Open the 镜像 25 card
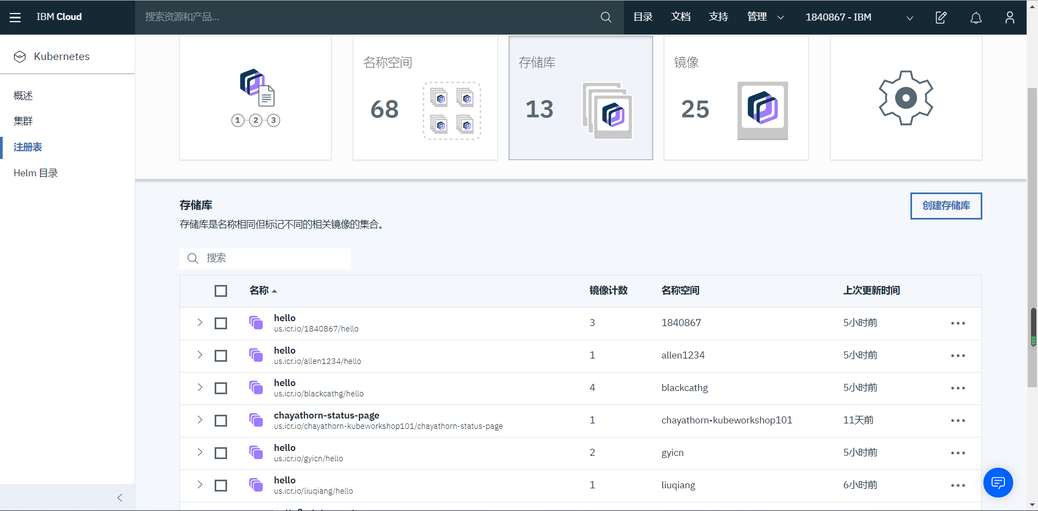The width and height of the screenshot is (1038, 511). coord(736,98)
